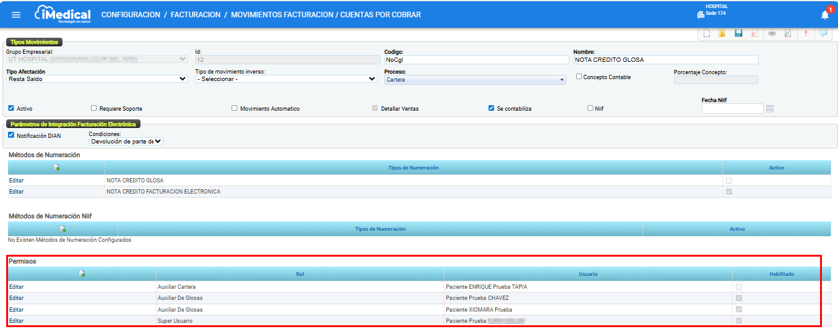Expand the Tipo Afectación dropdown
The width and height of the screenshot is (838, 329).
point(97,79)
